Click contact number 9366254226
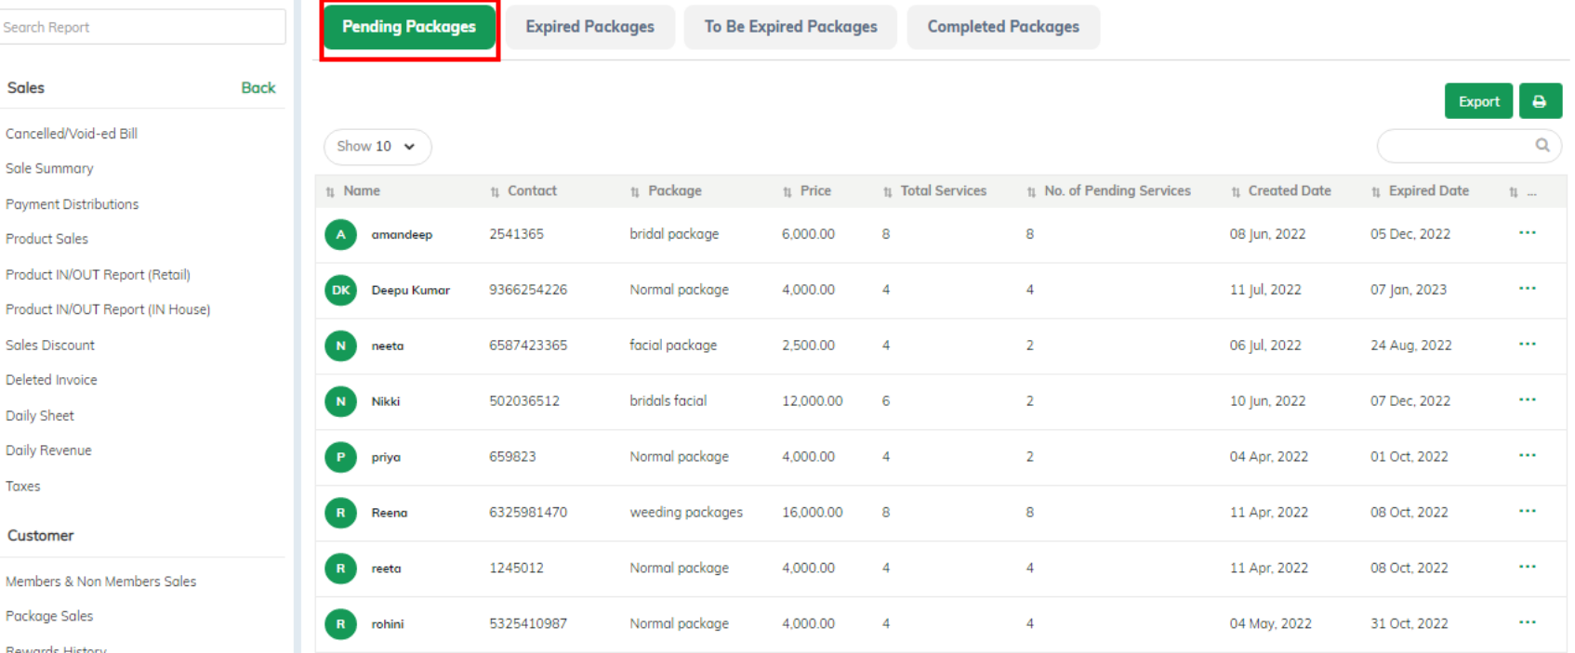This screenshot has width=1575, height=653. [528, 290]
